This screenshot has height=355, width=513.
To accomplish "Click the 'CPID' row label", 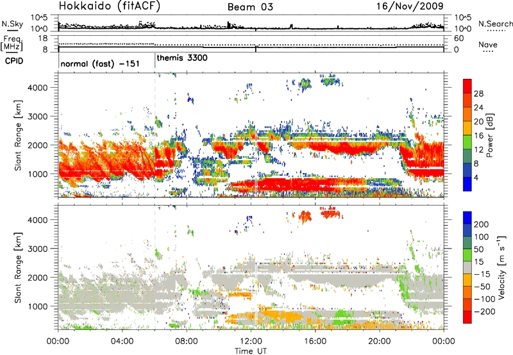I will 14,61.
